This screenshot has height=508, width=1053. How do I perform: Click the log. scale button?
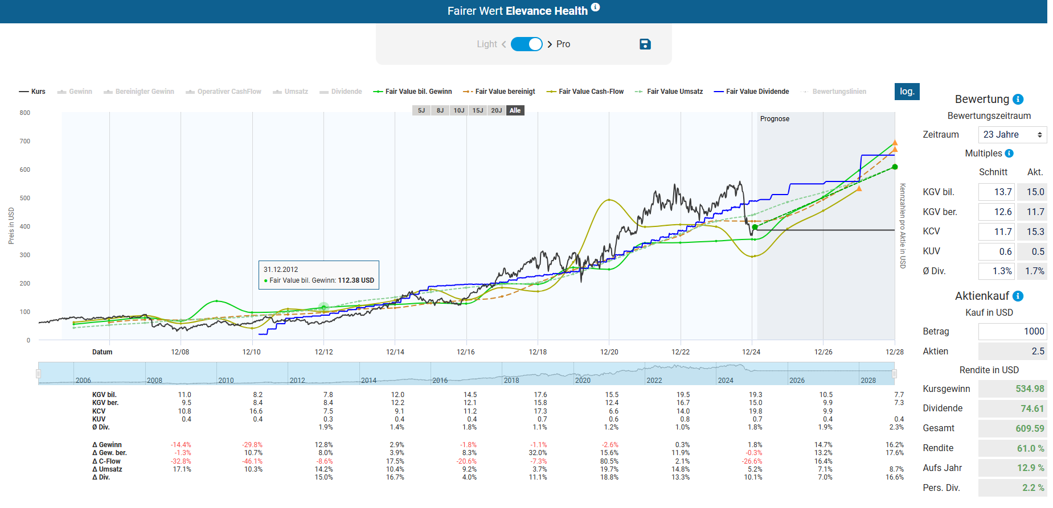click(907, 92)
